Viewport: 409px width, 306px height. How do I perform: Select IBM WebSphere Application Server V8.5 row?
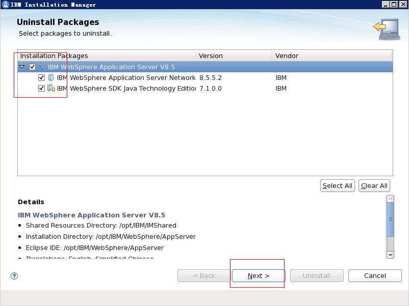point(206,67)
